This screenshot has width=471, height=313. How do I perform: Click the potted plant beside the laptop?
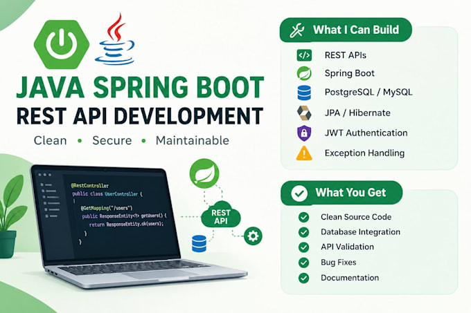(x=10, y=216)
